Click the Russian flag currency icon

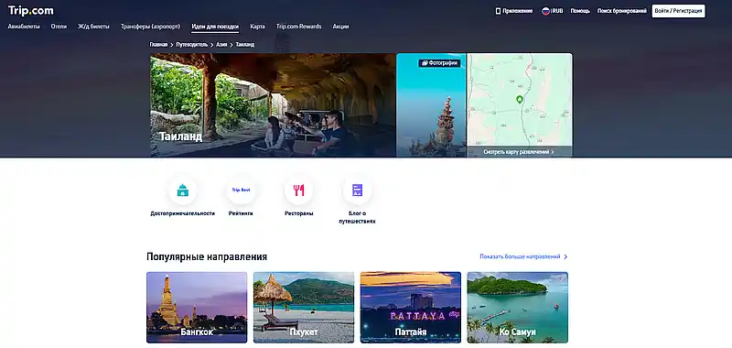pyautogui.click(x=545, y=11)
